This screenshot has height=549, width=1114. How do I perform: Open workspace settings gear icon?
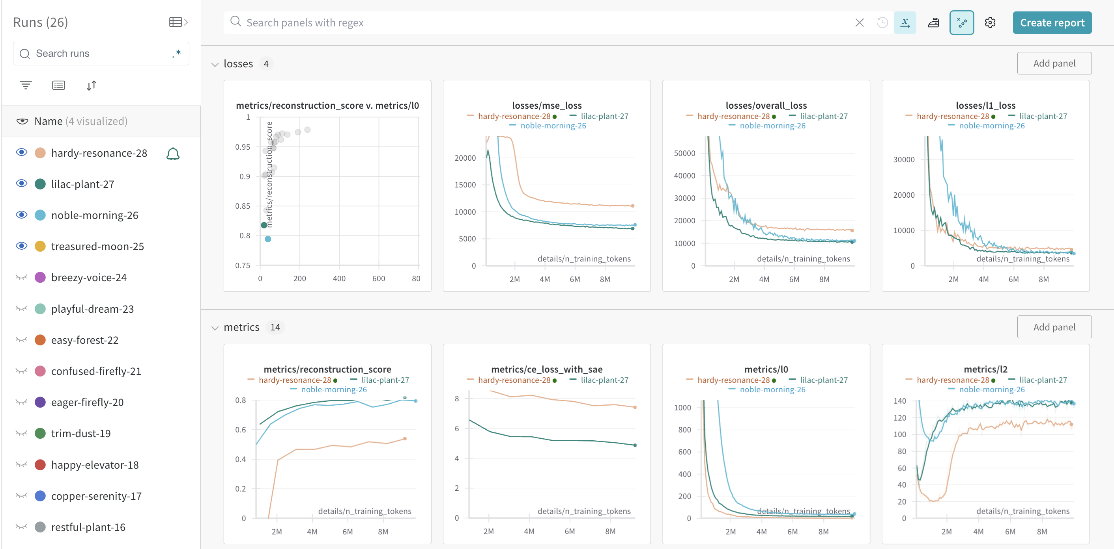click(990, 22)
